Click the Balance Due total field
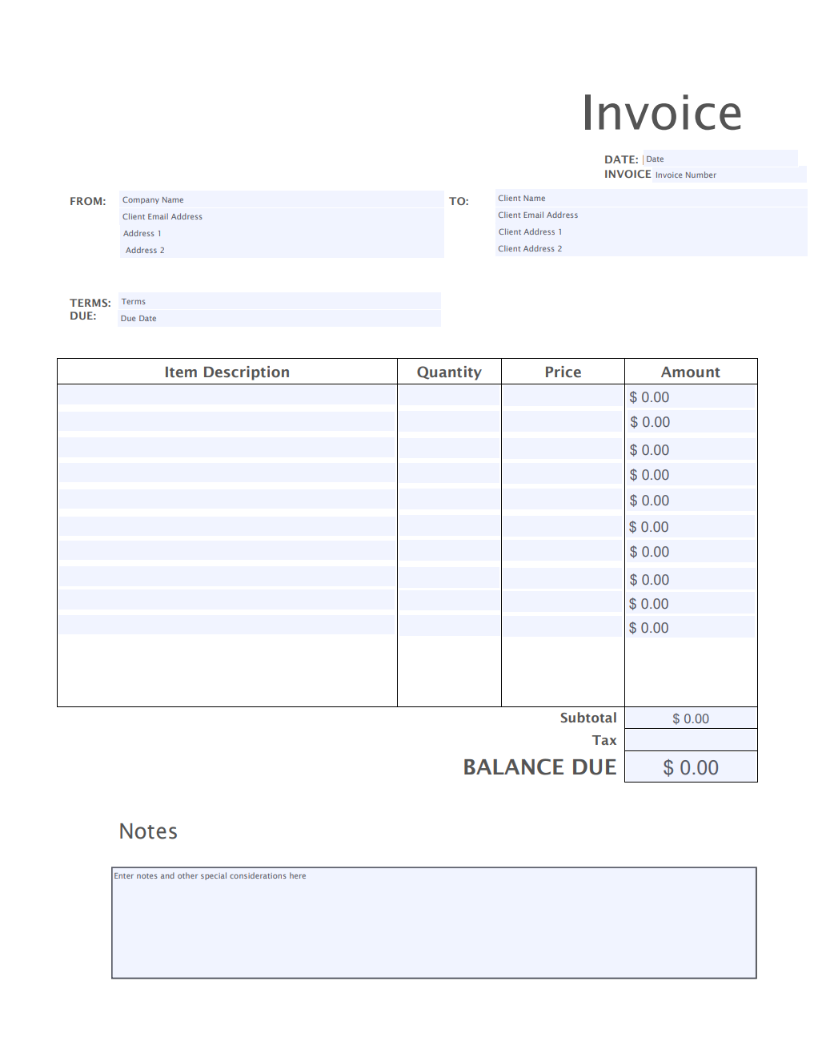This screenshot has height=1038, width=814. (x=691, y=767)
